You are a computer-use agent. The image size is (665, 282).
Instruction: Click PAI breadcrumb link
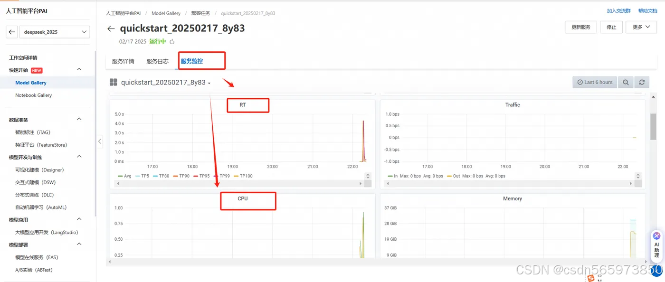point(123,13)
